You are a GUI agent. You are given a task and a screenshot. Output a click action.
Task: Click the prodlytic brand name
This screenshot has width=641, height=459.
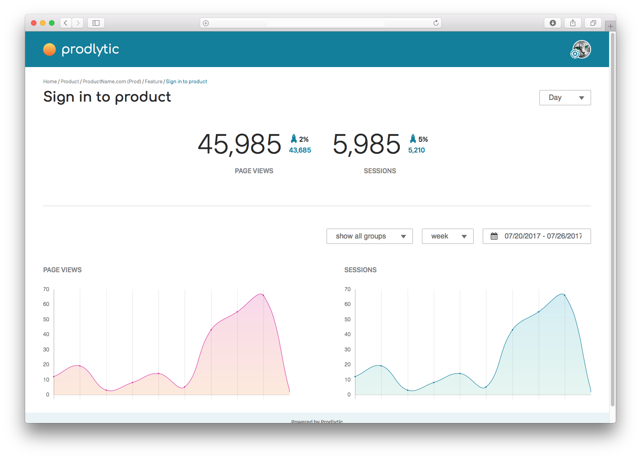point(90,49)
